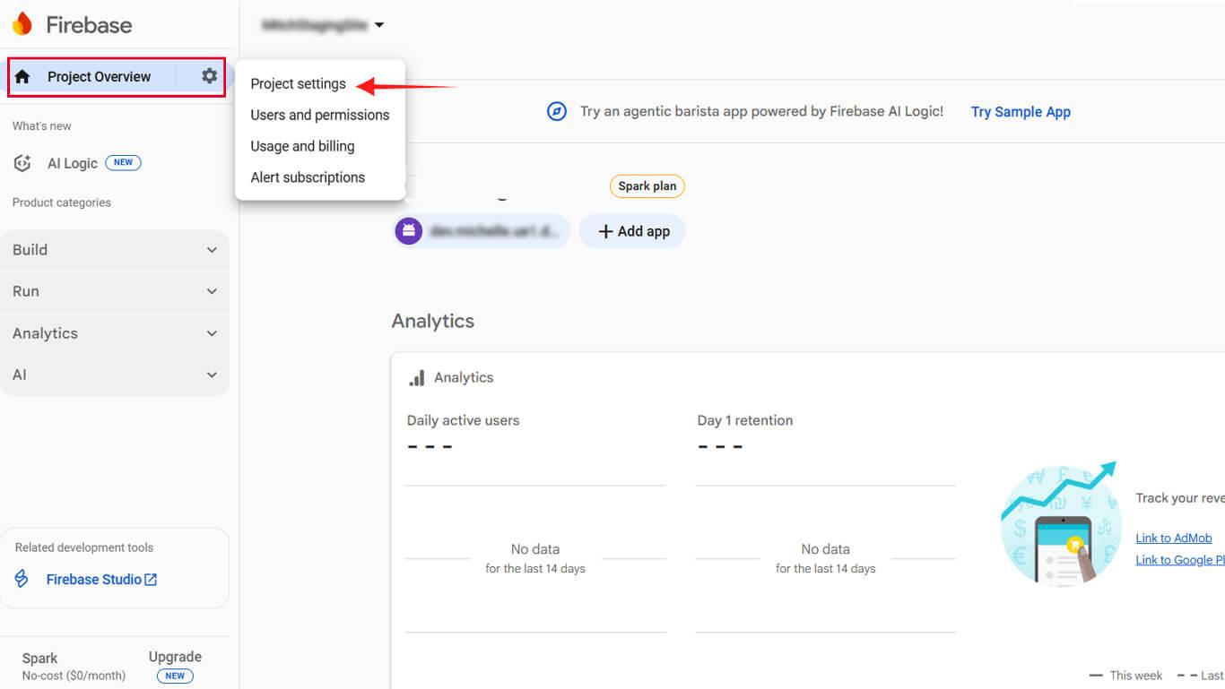The height and width of the screenshot is (689, 1225).
Task: Select the purple Android app icon
Action: (x=409, y=231)
